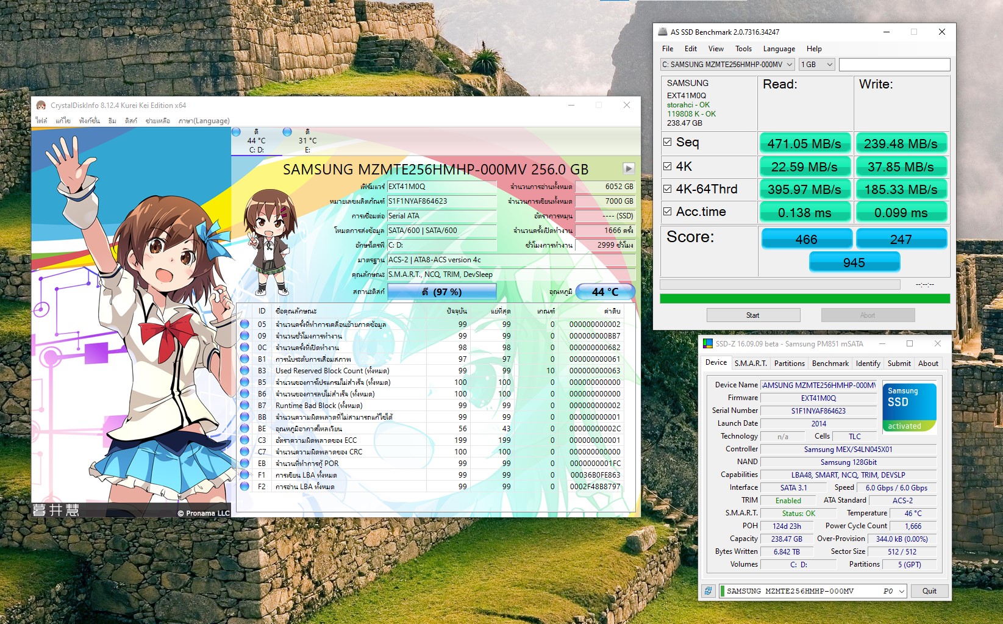
Task: Click the E: drive status orb
Action: click(x=287, y=132)
